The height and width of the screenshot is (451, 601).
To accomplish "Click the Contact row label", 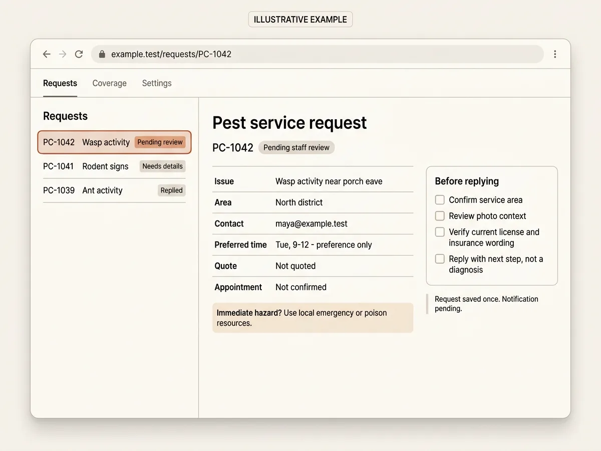I will (229, 223).
